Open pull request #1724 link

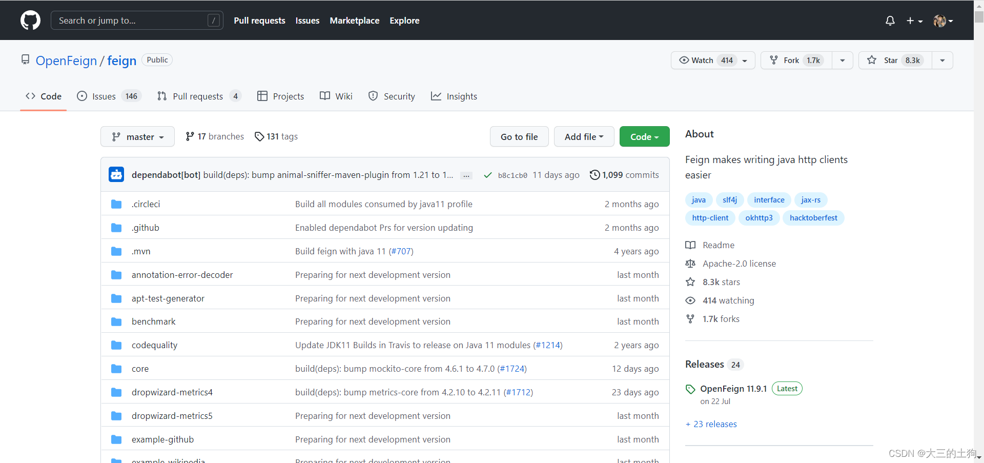[x=512, y=369]
